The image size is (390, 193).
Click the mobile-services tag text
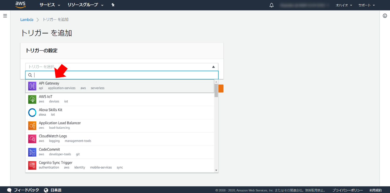pyautogui.click(x=101, y=167)
